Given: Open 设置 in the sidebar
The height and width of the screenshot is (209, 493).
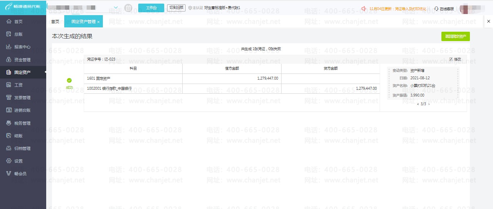Looking at the screenshot, I should click(x=23, y=161).
